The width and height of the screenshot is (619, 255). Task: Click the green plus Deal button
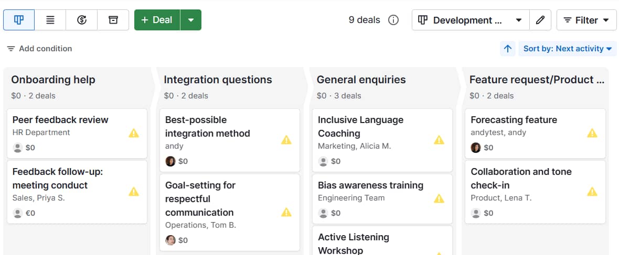point(157,20)
